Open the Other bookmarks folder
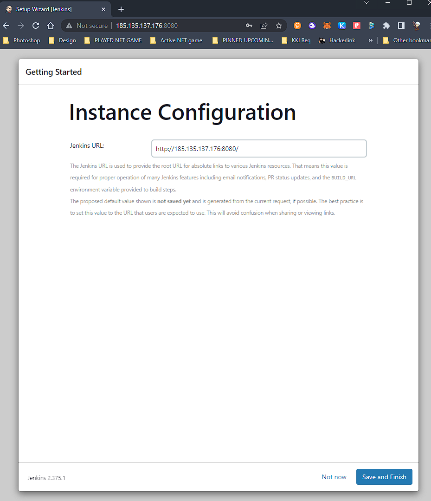The image size is (431, 501). coord(407,40)
